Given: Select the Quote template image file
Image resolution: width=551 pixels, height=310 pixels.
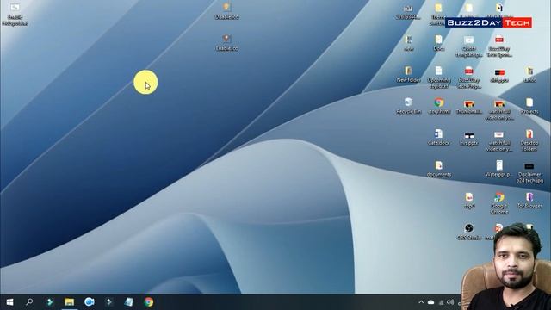Looking at the screenshot, I should pos(469,46).
